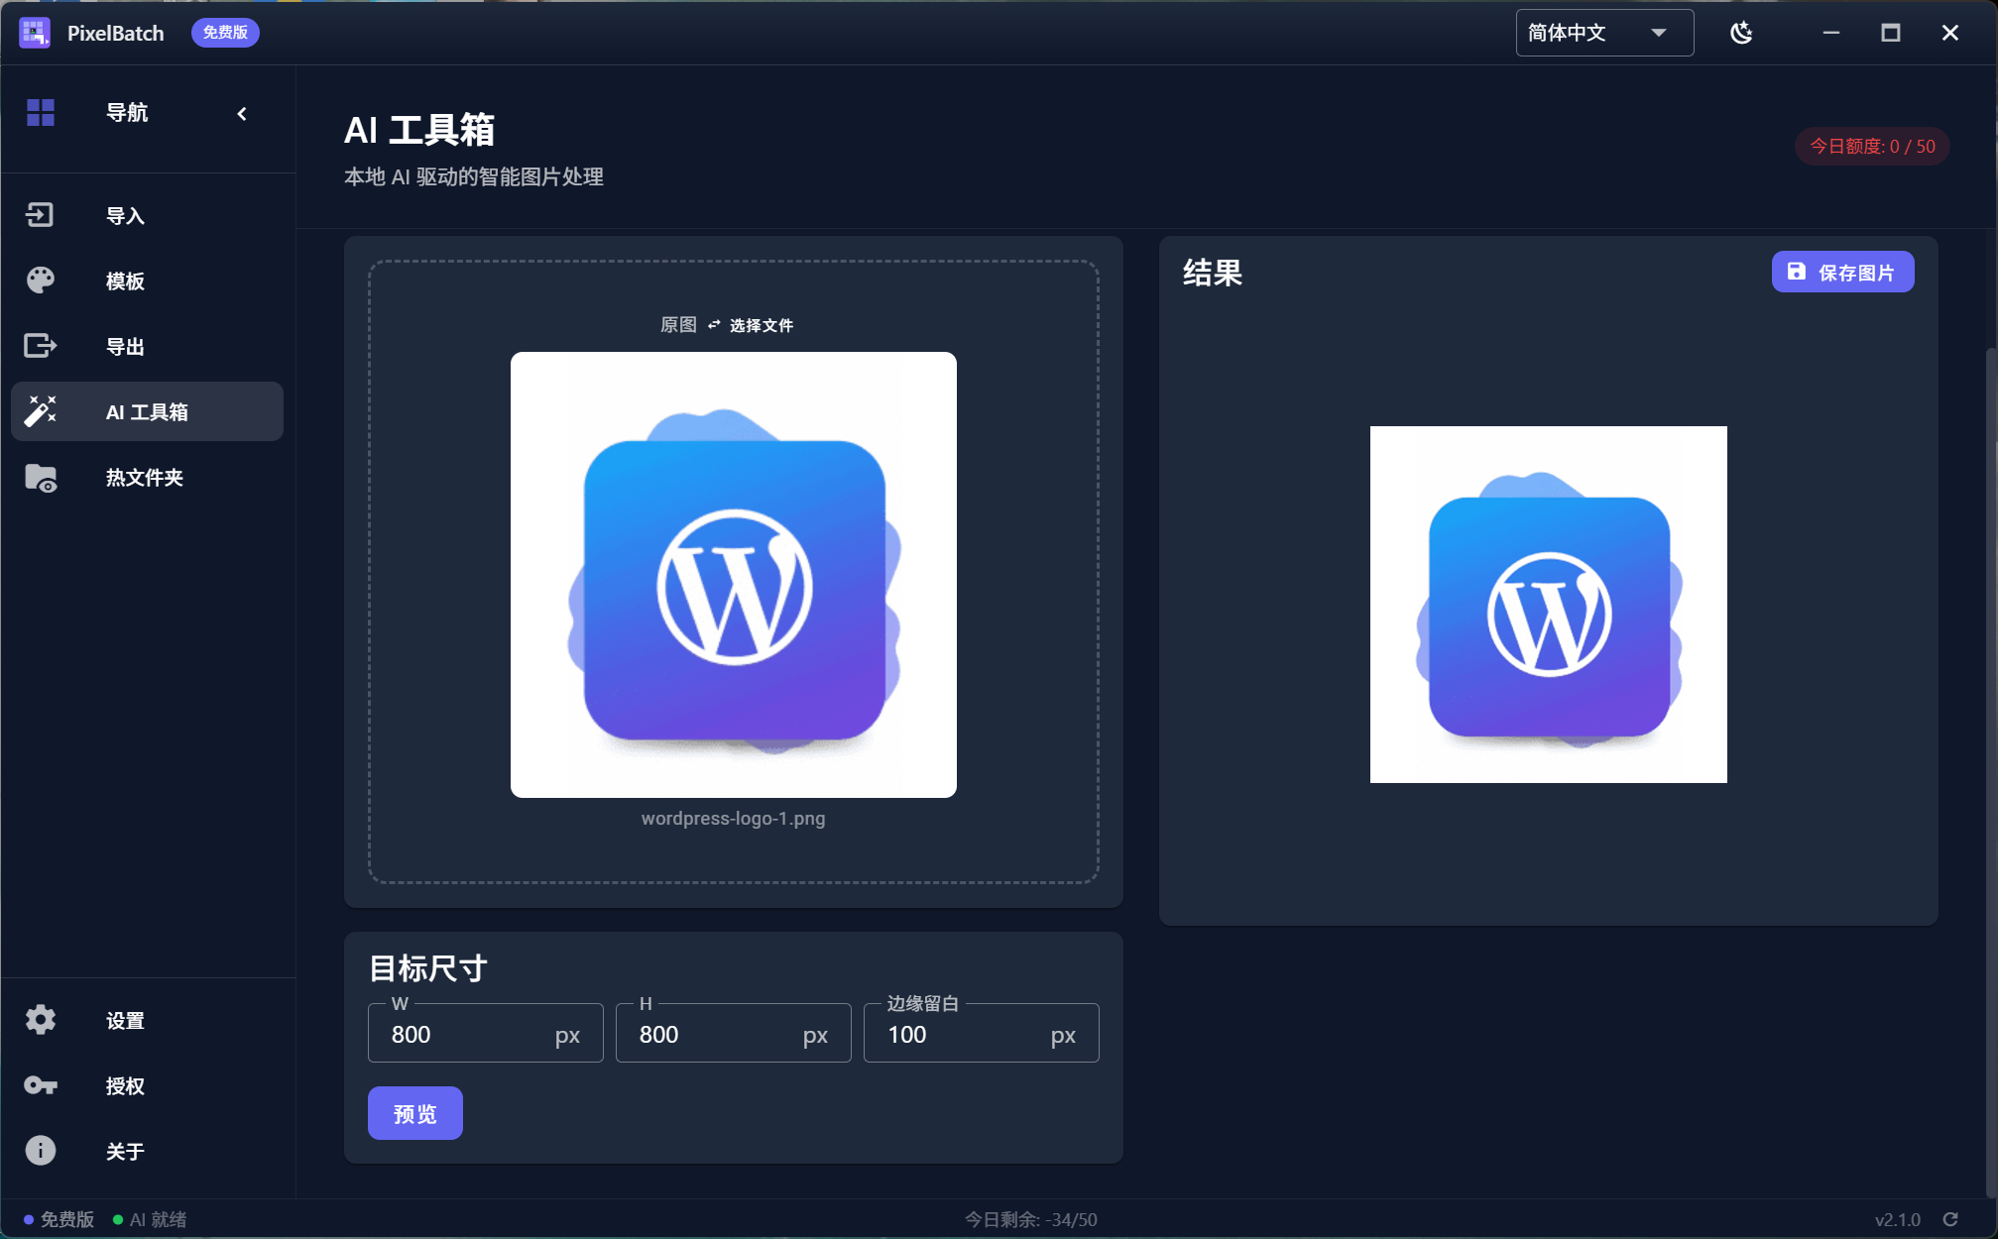This screenshot has height=1239, width=1998.
Task: Click the Templates (模板) palette icon
Action: coord(41,281)
